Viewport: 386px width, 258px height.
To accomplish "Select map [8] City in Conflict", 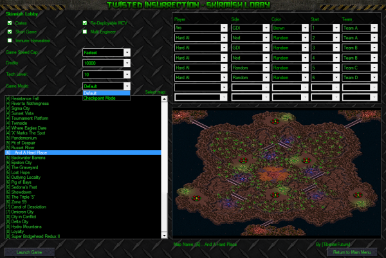I will pos(83,217).
